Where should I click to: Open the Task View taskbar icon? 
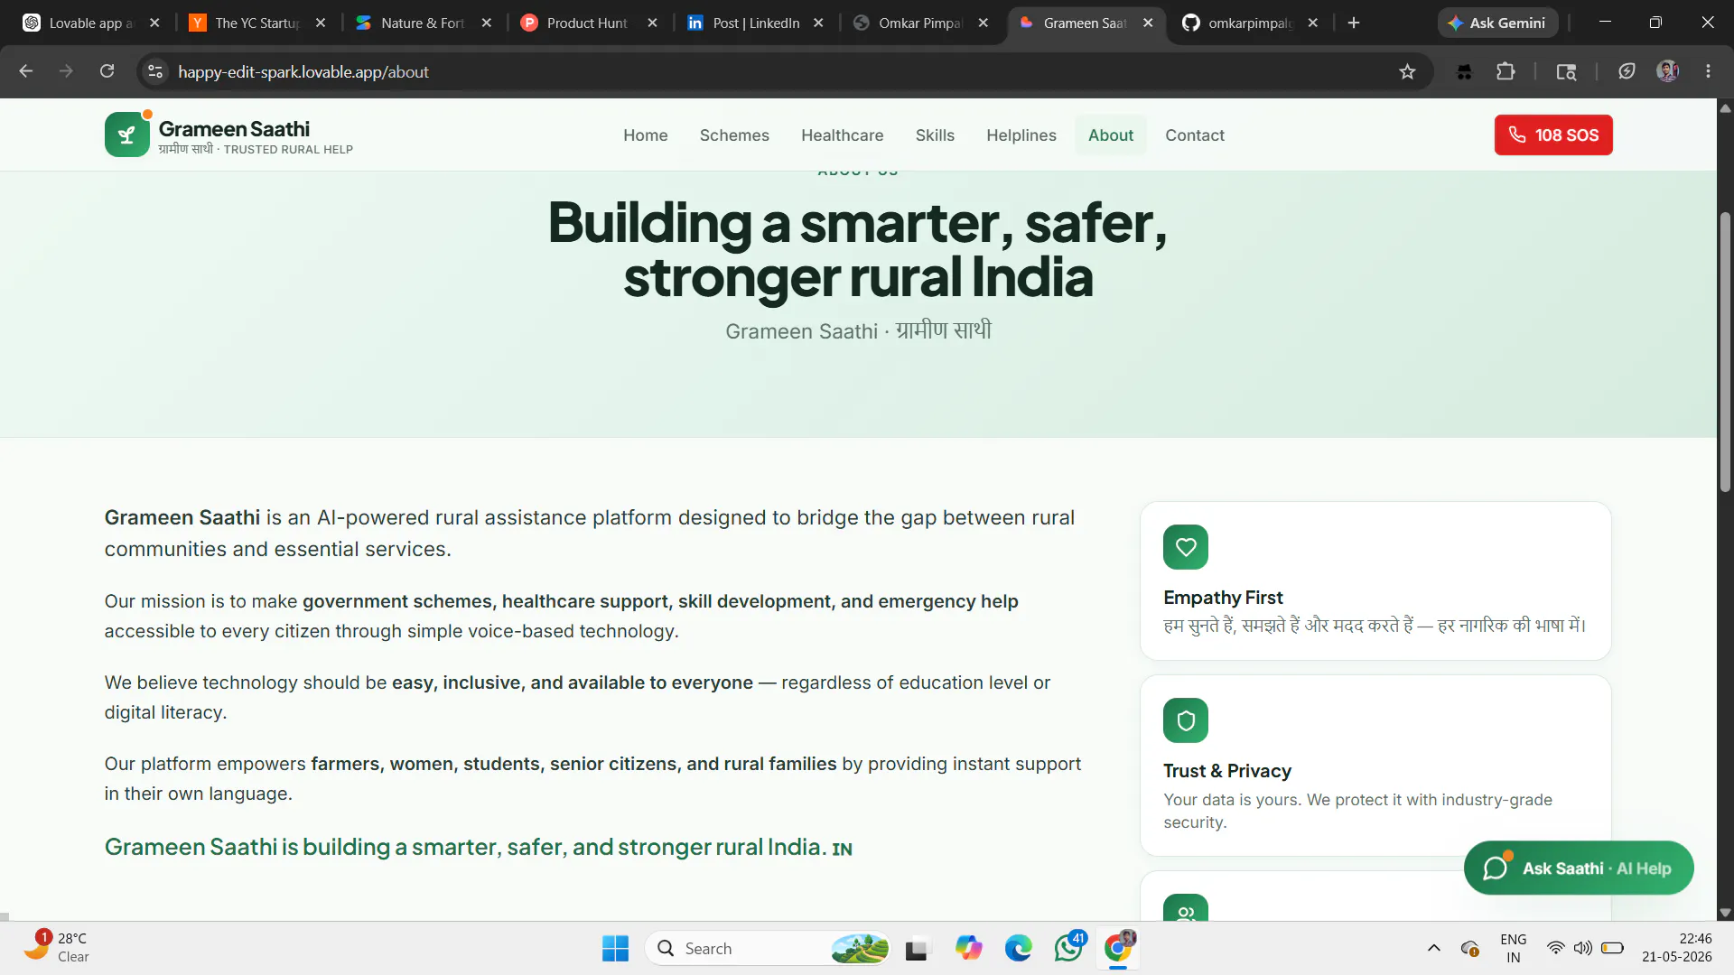point(917,949)
